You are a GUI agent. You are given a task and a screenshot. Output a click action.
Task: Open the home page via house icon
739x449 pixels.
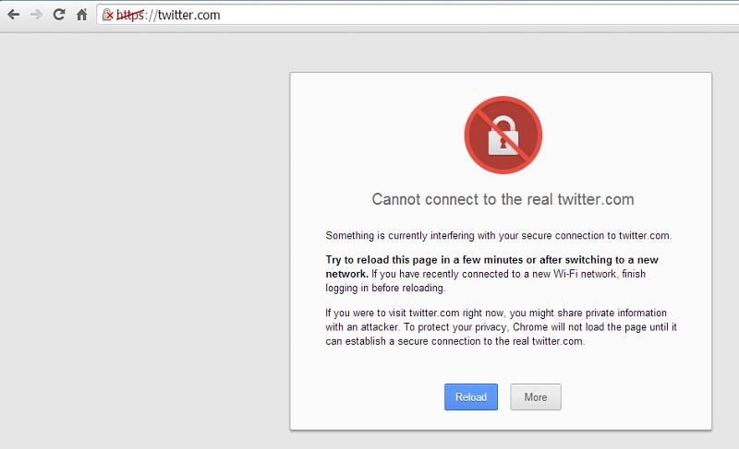tap(82, 15)
